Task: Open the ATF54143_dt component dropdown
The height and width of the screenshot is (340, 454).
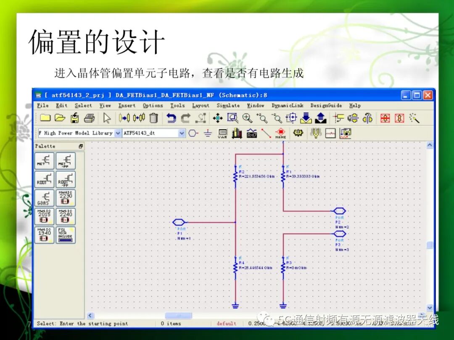Action: pos(182,133)
